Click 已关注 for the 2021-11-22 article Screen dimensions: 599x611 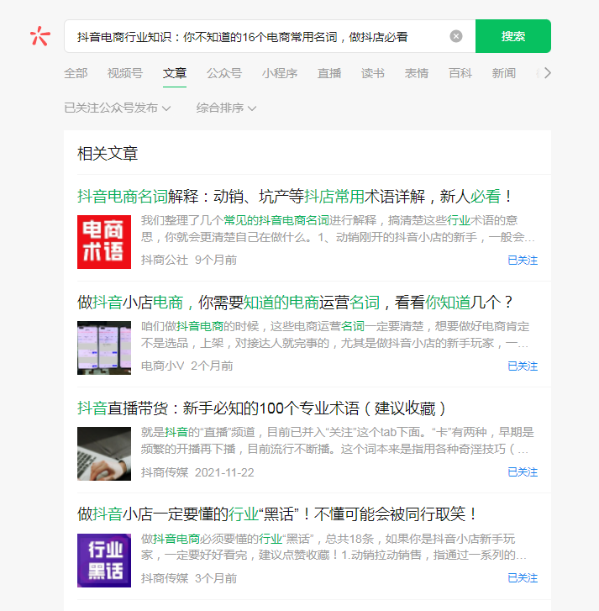[x=523, y=472]
